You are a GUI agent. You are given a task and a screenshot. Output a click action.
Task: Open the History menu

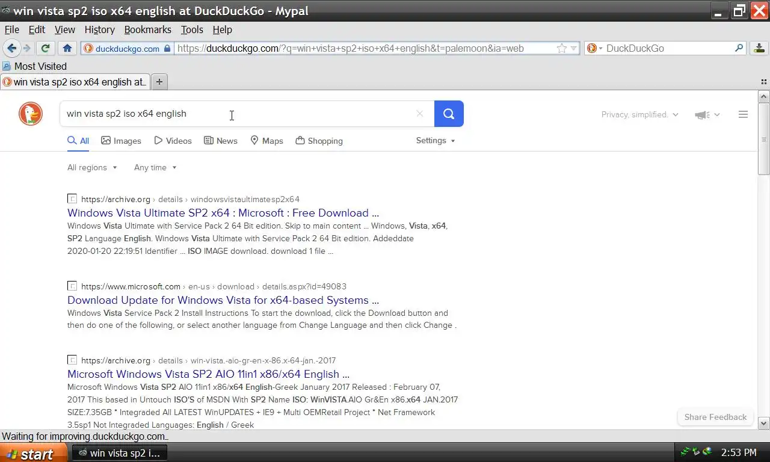100,29
